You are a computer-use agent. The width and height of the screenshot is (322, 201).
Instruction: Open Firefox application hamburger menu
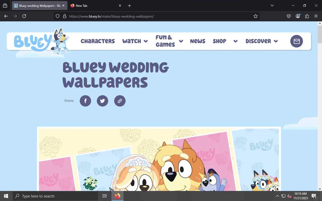click(316, 16)
